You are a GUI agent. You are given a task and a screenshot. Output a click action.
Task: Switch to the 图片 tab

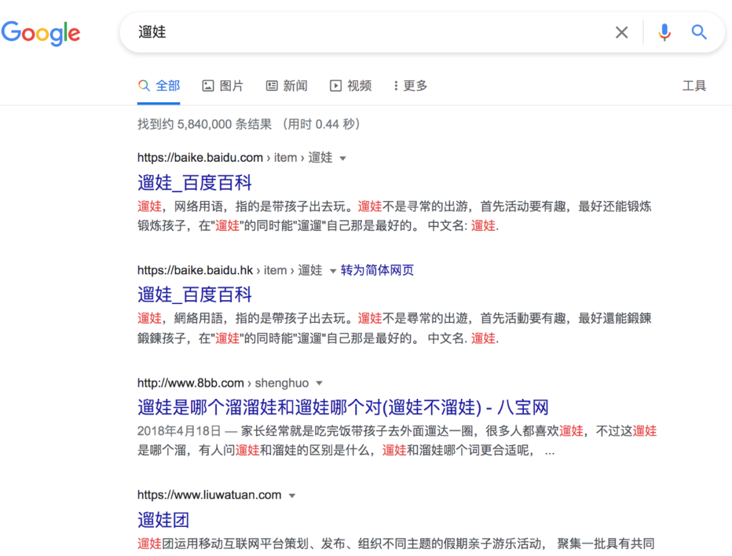click(x=223, y=86)
